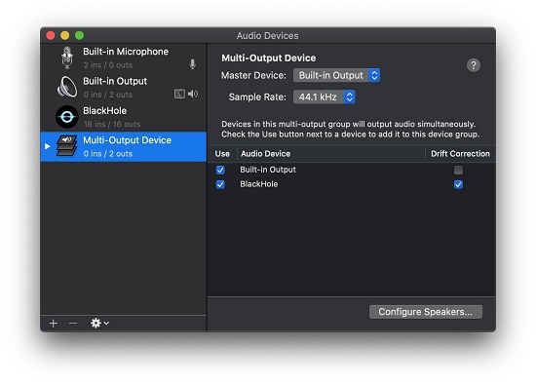Select Built-in Microphone in device list
Image resolution: width=536 pixels, height=385 pixels.
click(124, 58)
